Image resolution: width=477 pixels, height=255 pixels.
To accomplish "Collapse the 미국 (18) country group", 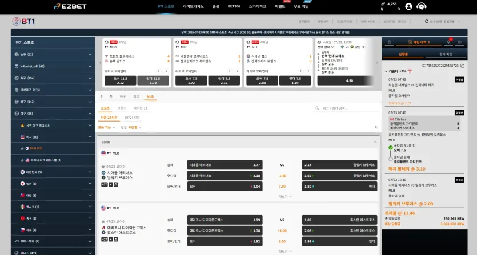I will point(53,137).
